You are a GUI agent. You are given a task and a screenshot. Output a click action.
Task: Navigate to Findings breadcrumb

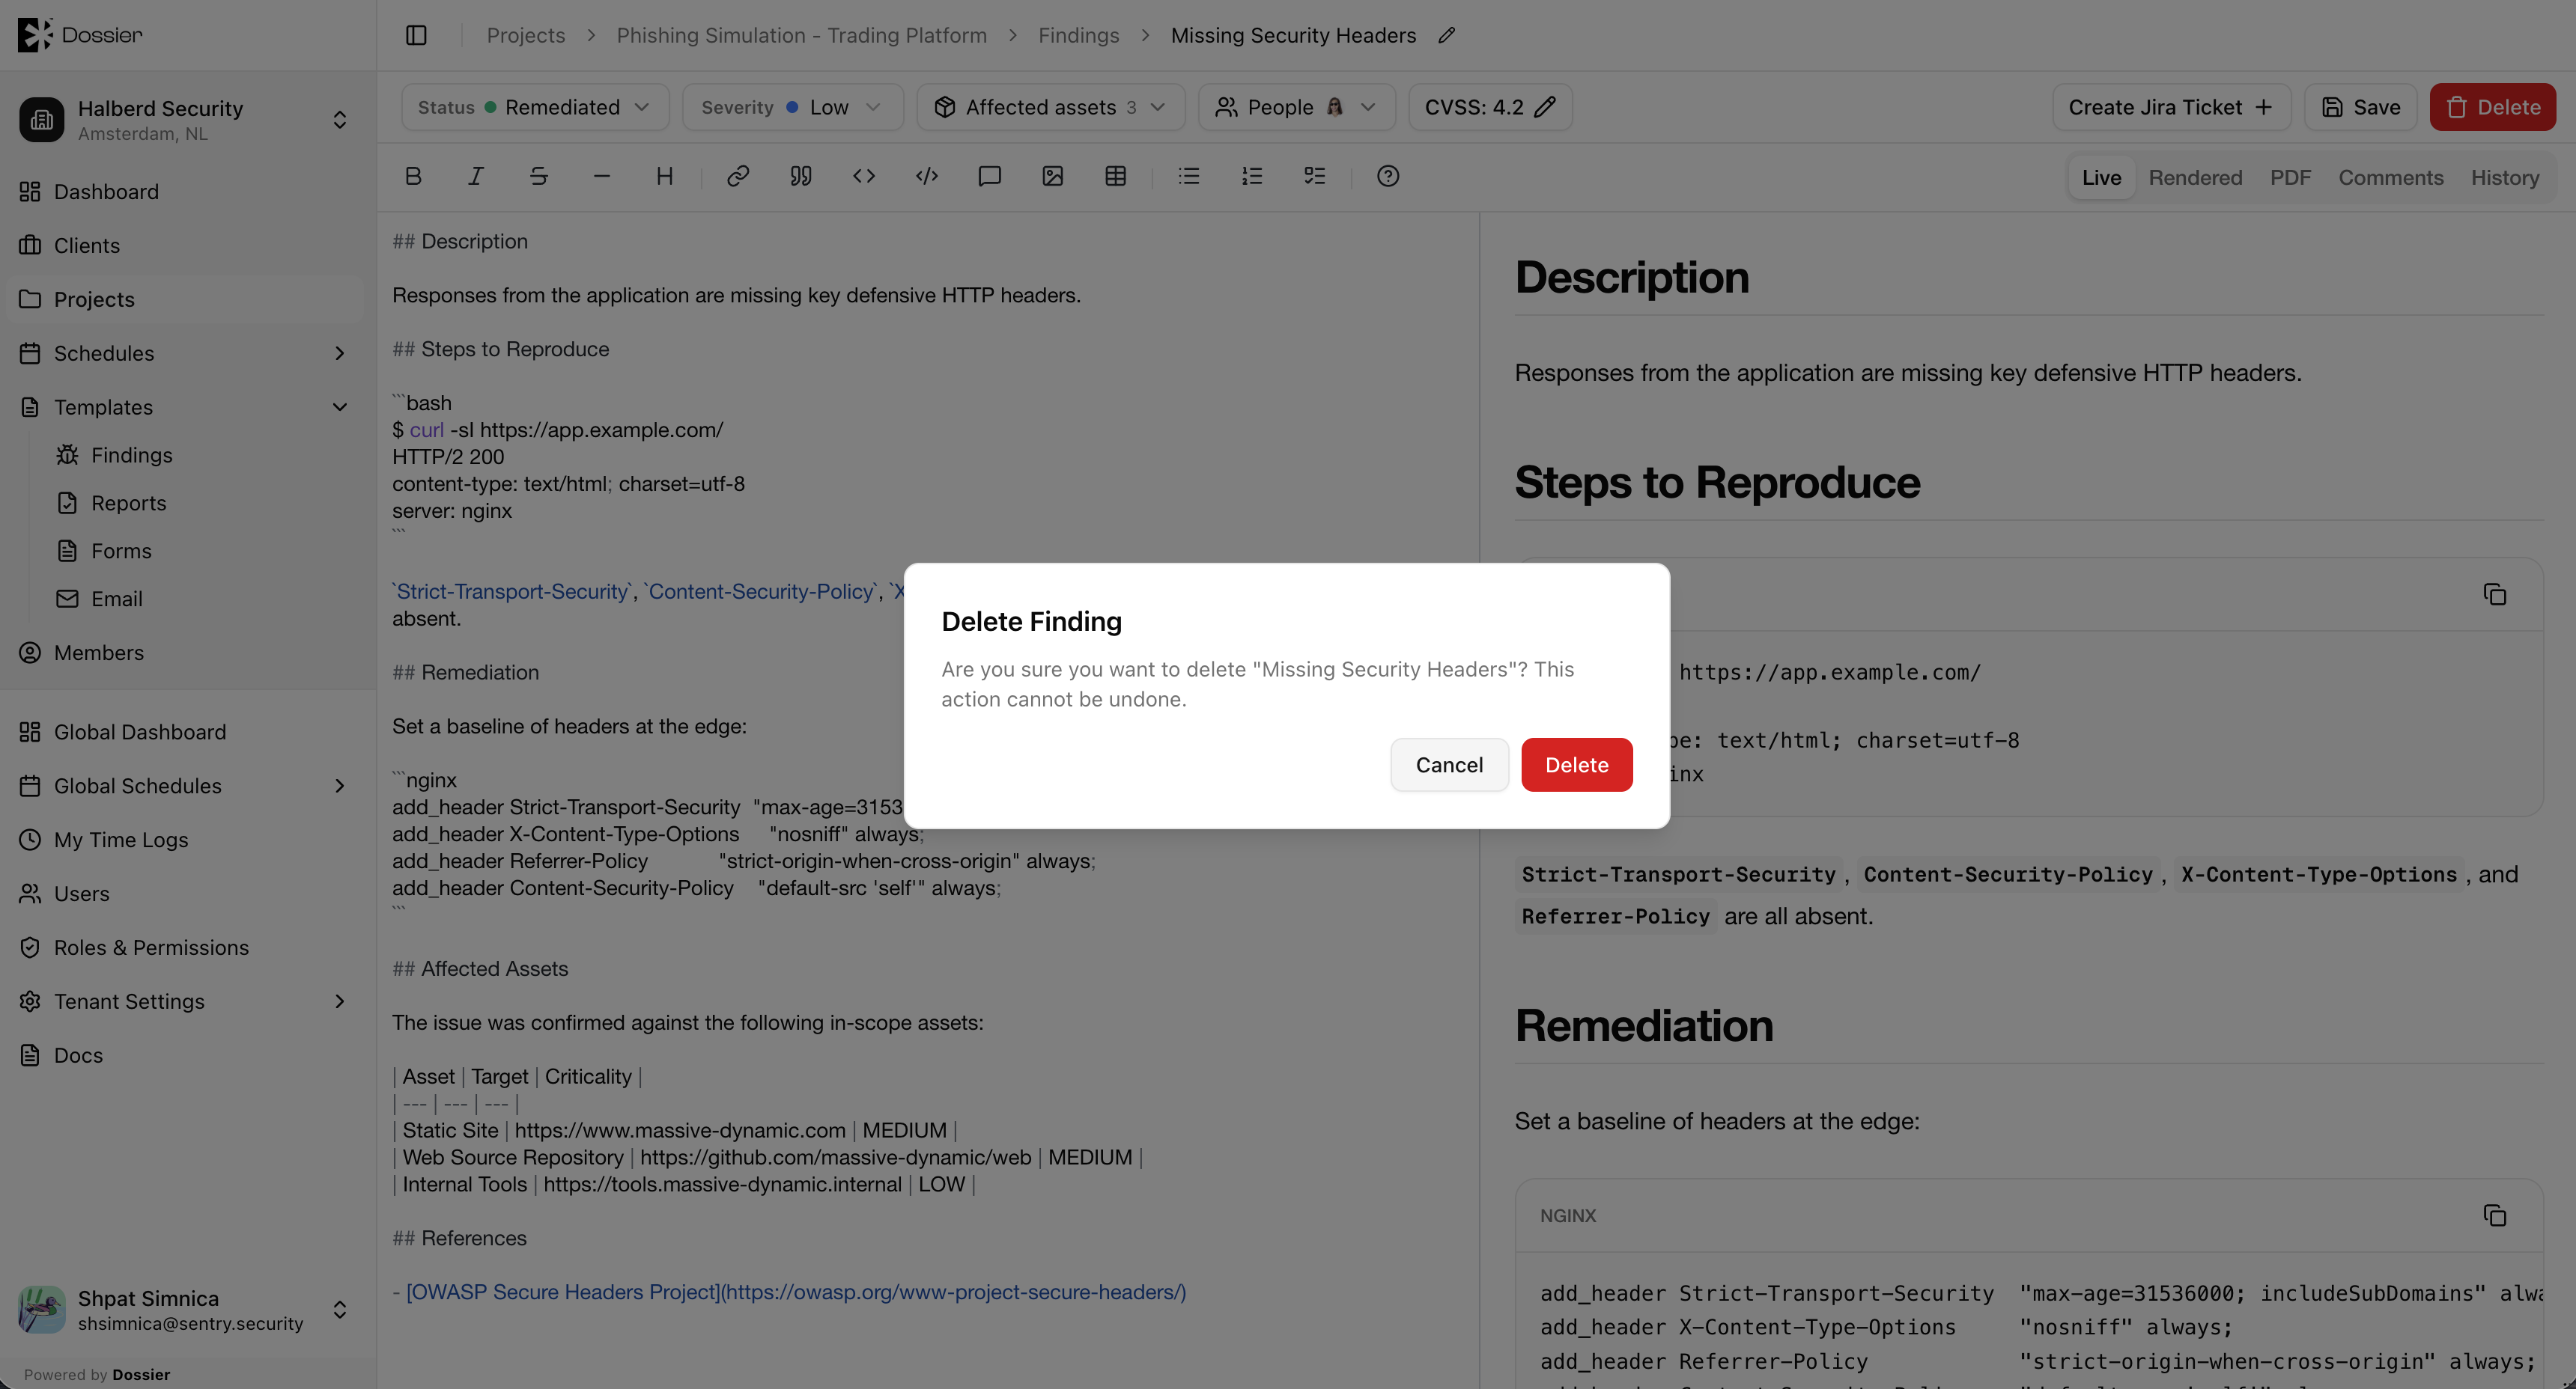pyautogui.click(x=1078, y=35)
